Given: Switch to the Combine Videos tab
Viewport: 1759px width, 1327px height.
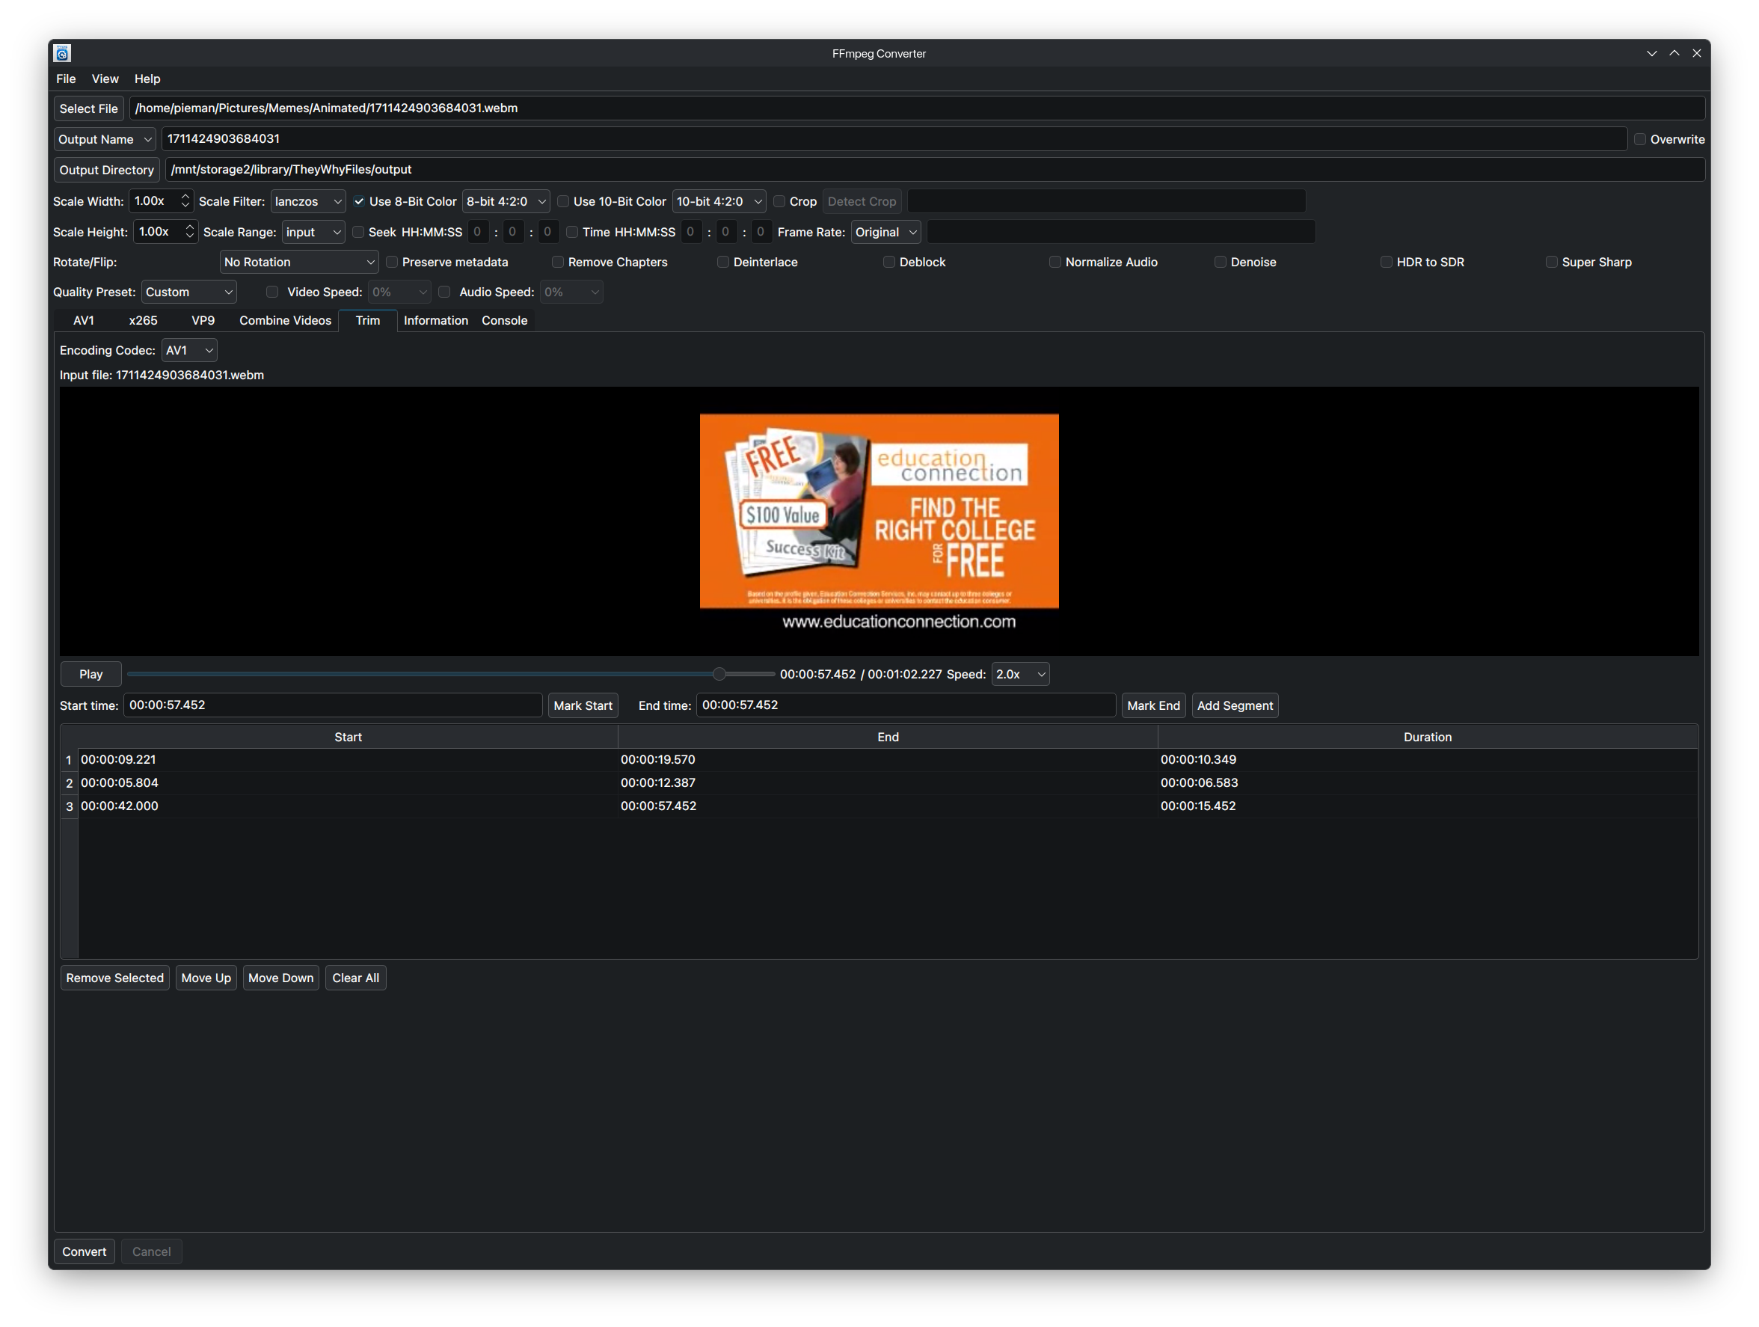Looking at the screenshot, I should pos(285,321).
